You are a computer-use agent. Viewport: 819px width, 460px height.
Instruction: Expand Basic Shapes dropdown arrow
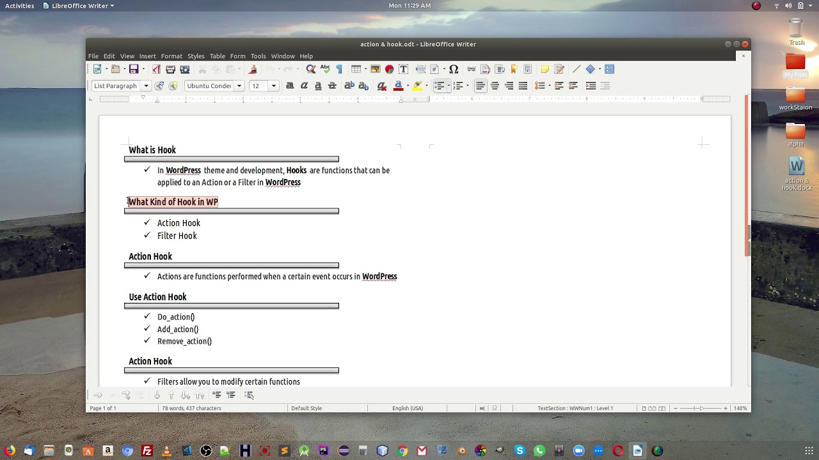pyautogui.click(x=599, y=69)
